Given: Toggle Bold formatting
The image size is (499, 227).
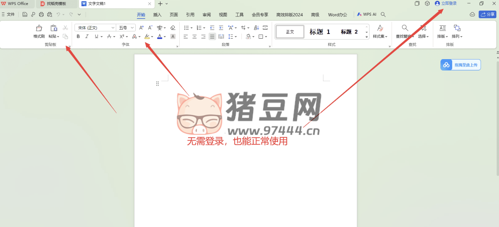Looking at the screenshot, I should click(78, 36).
